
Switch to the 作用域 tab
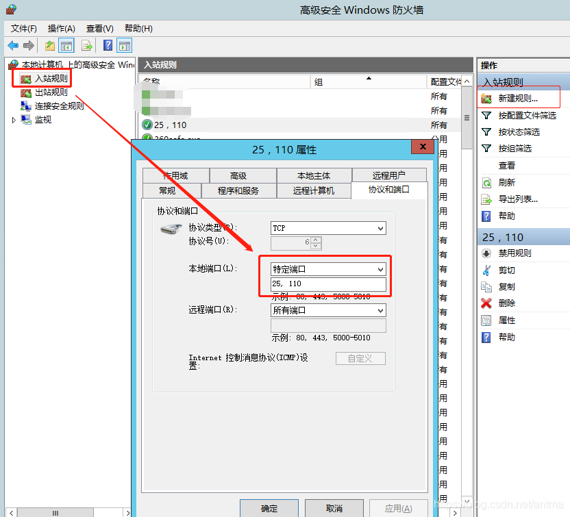(175, 176)
